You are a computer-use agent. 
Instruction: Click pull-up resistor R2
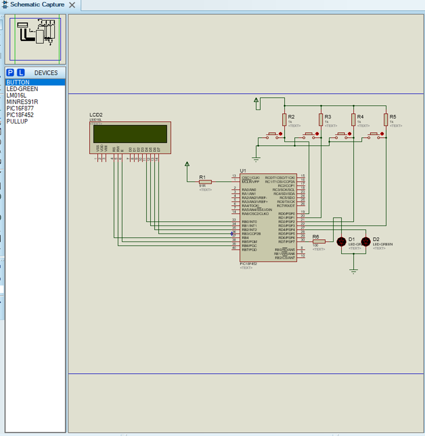(284, 120)
